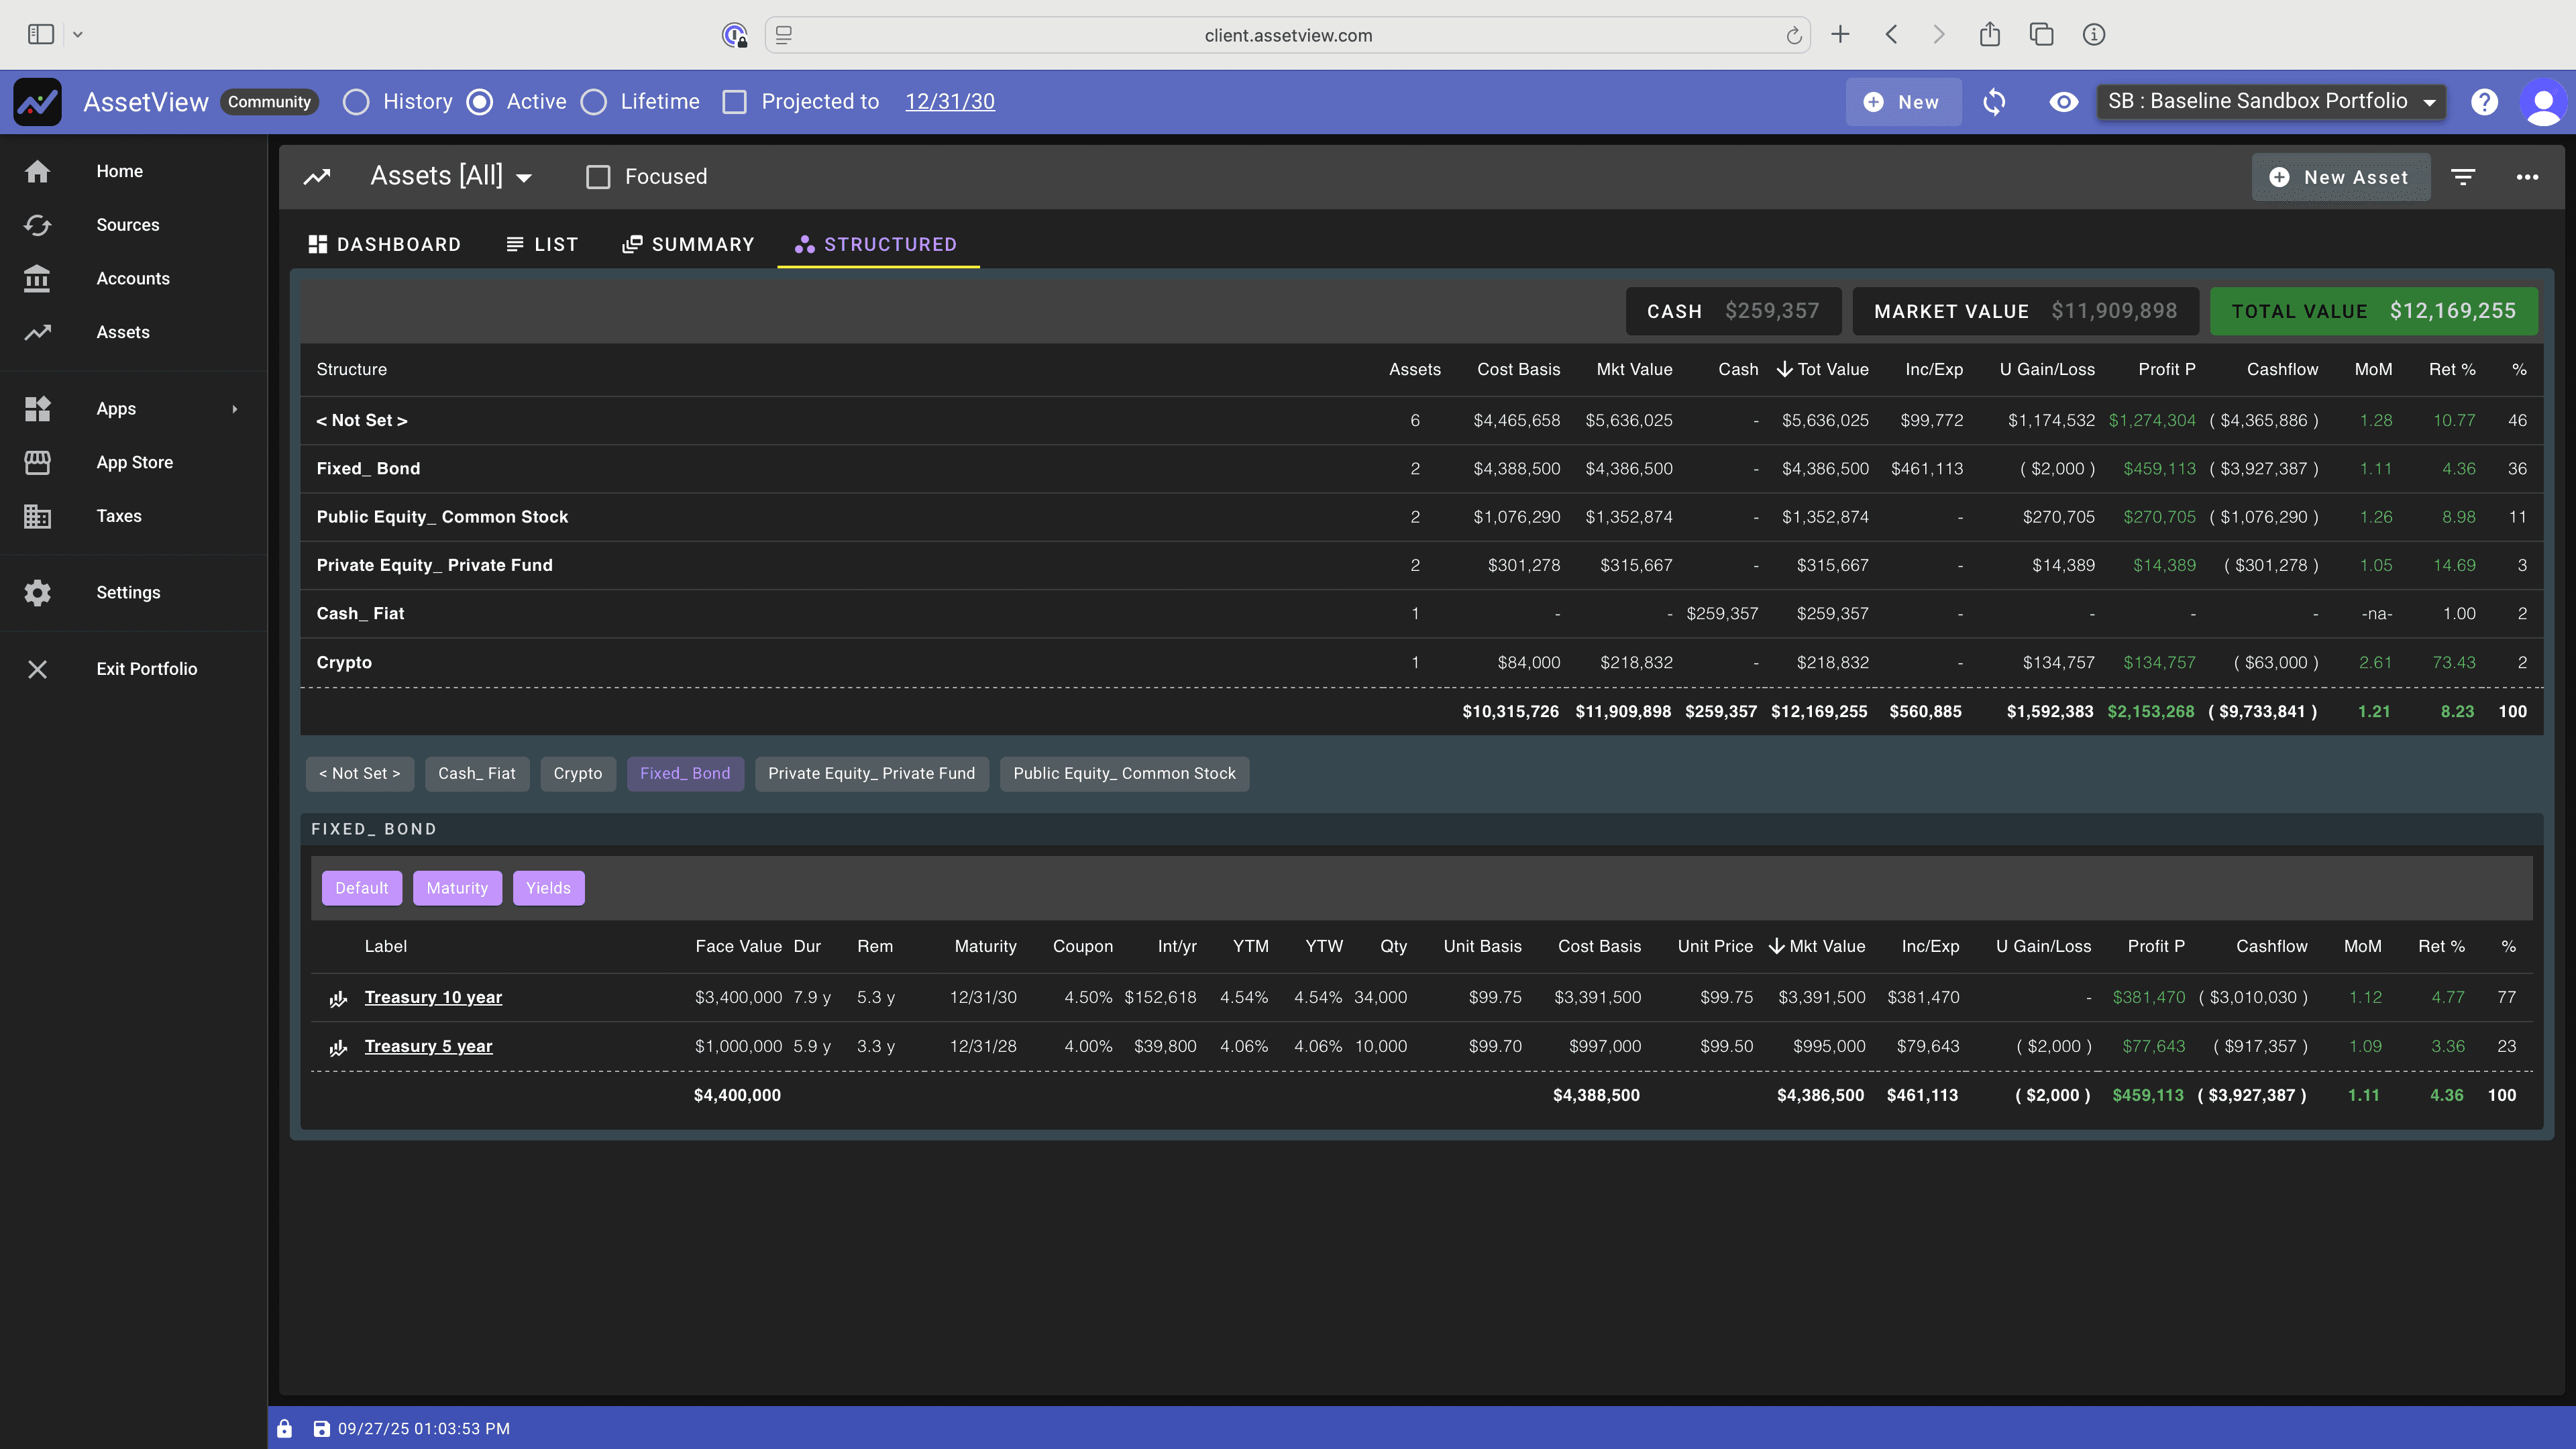The width and height of the screenshot is (2576, 1449).
Task: Click the browser address bar showing client.assetview.com
Action: tap(1287, 35)
